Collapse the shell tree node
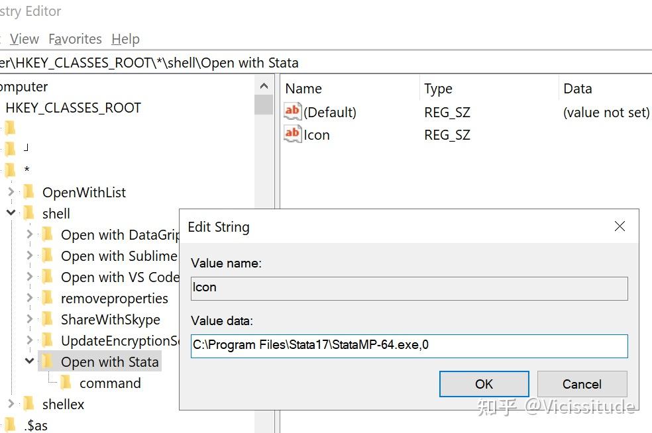 (x=11, y=213)
